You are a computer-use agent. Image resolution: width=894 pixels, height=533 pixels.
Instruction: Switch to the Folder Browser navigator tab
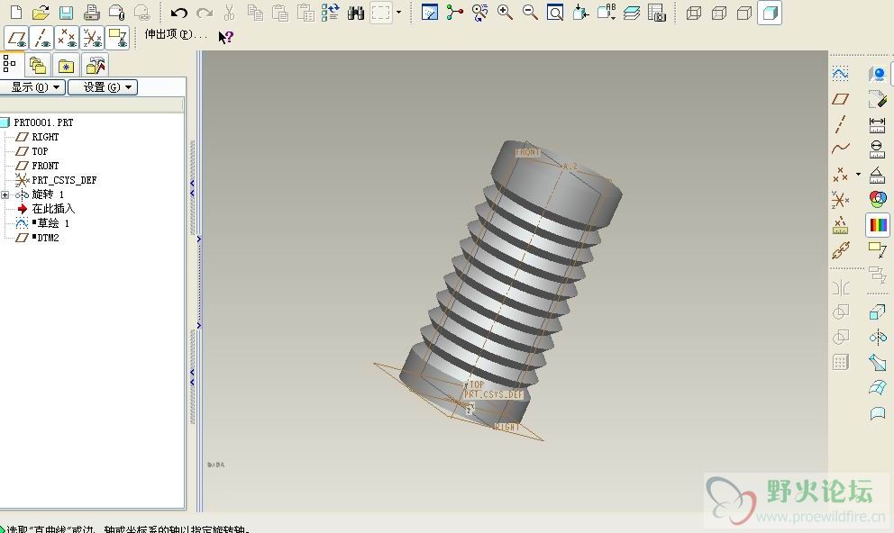(x=38, y=66)
